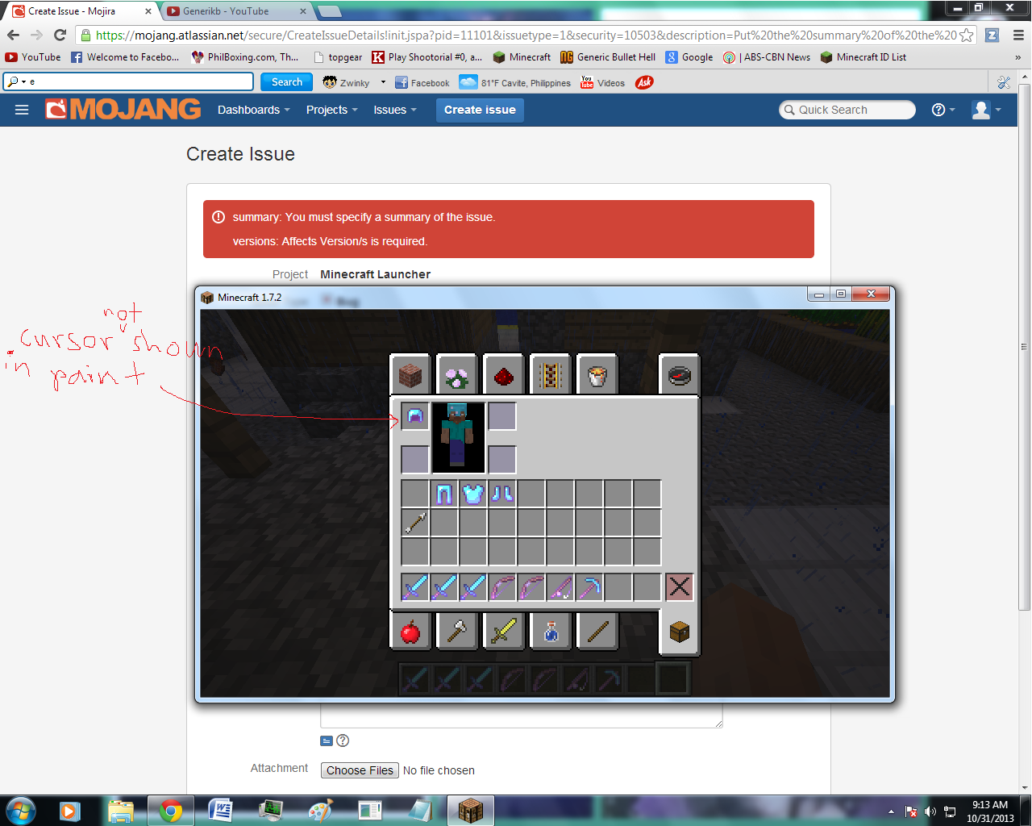Expand the Projects dropdown
The height and width of the screenshot is (826, 1032).
[x=331, y=110]
